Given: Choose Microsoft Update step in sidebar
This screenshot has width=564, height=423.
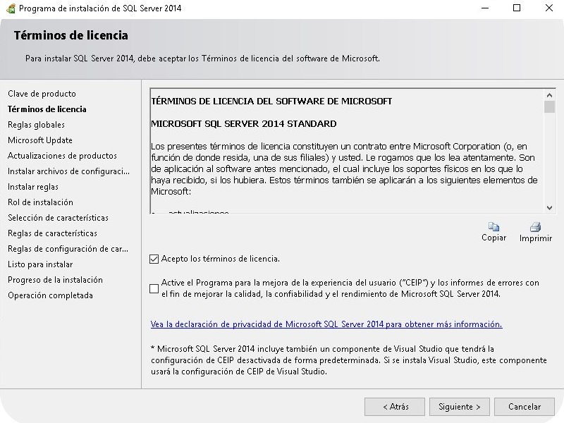Looking at the screenshot, I should point(40,140).
